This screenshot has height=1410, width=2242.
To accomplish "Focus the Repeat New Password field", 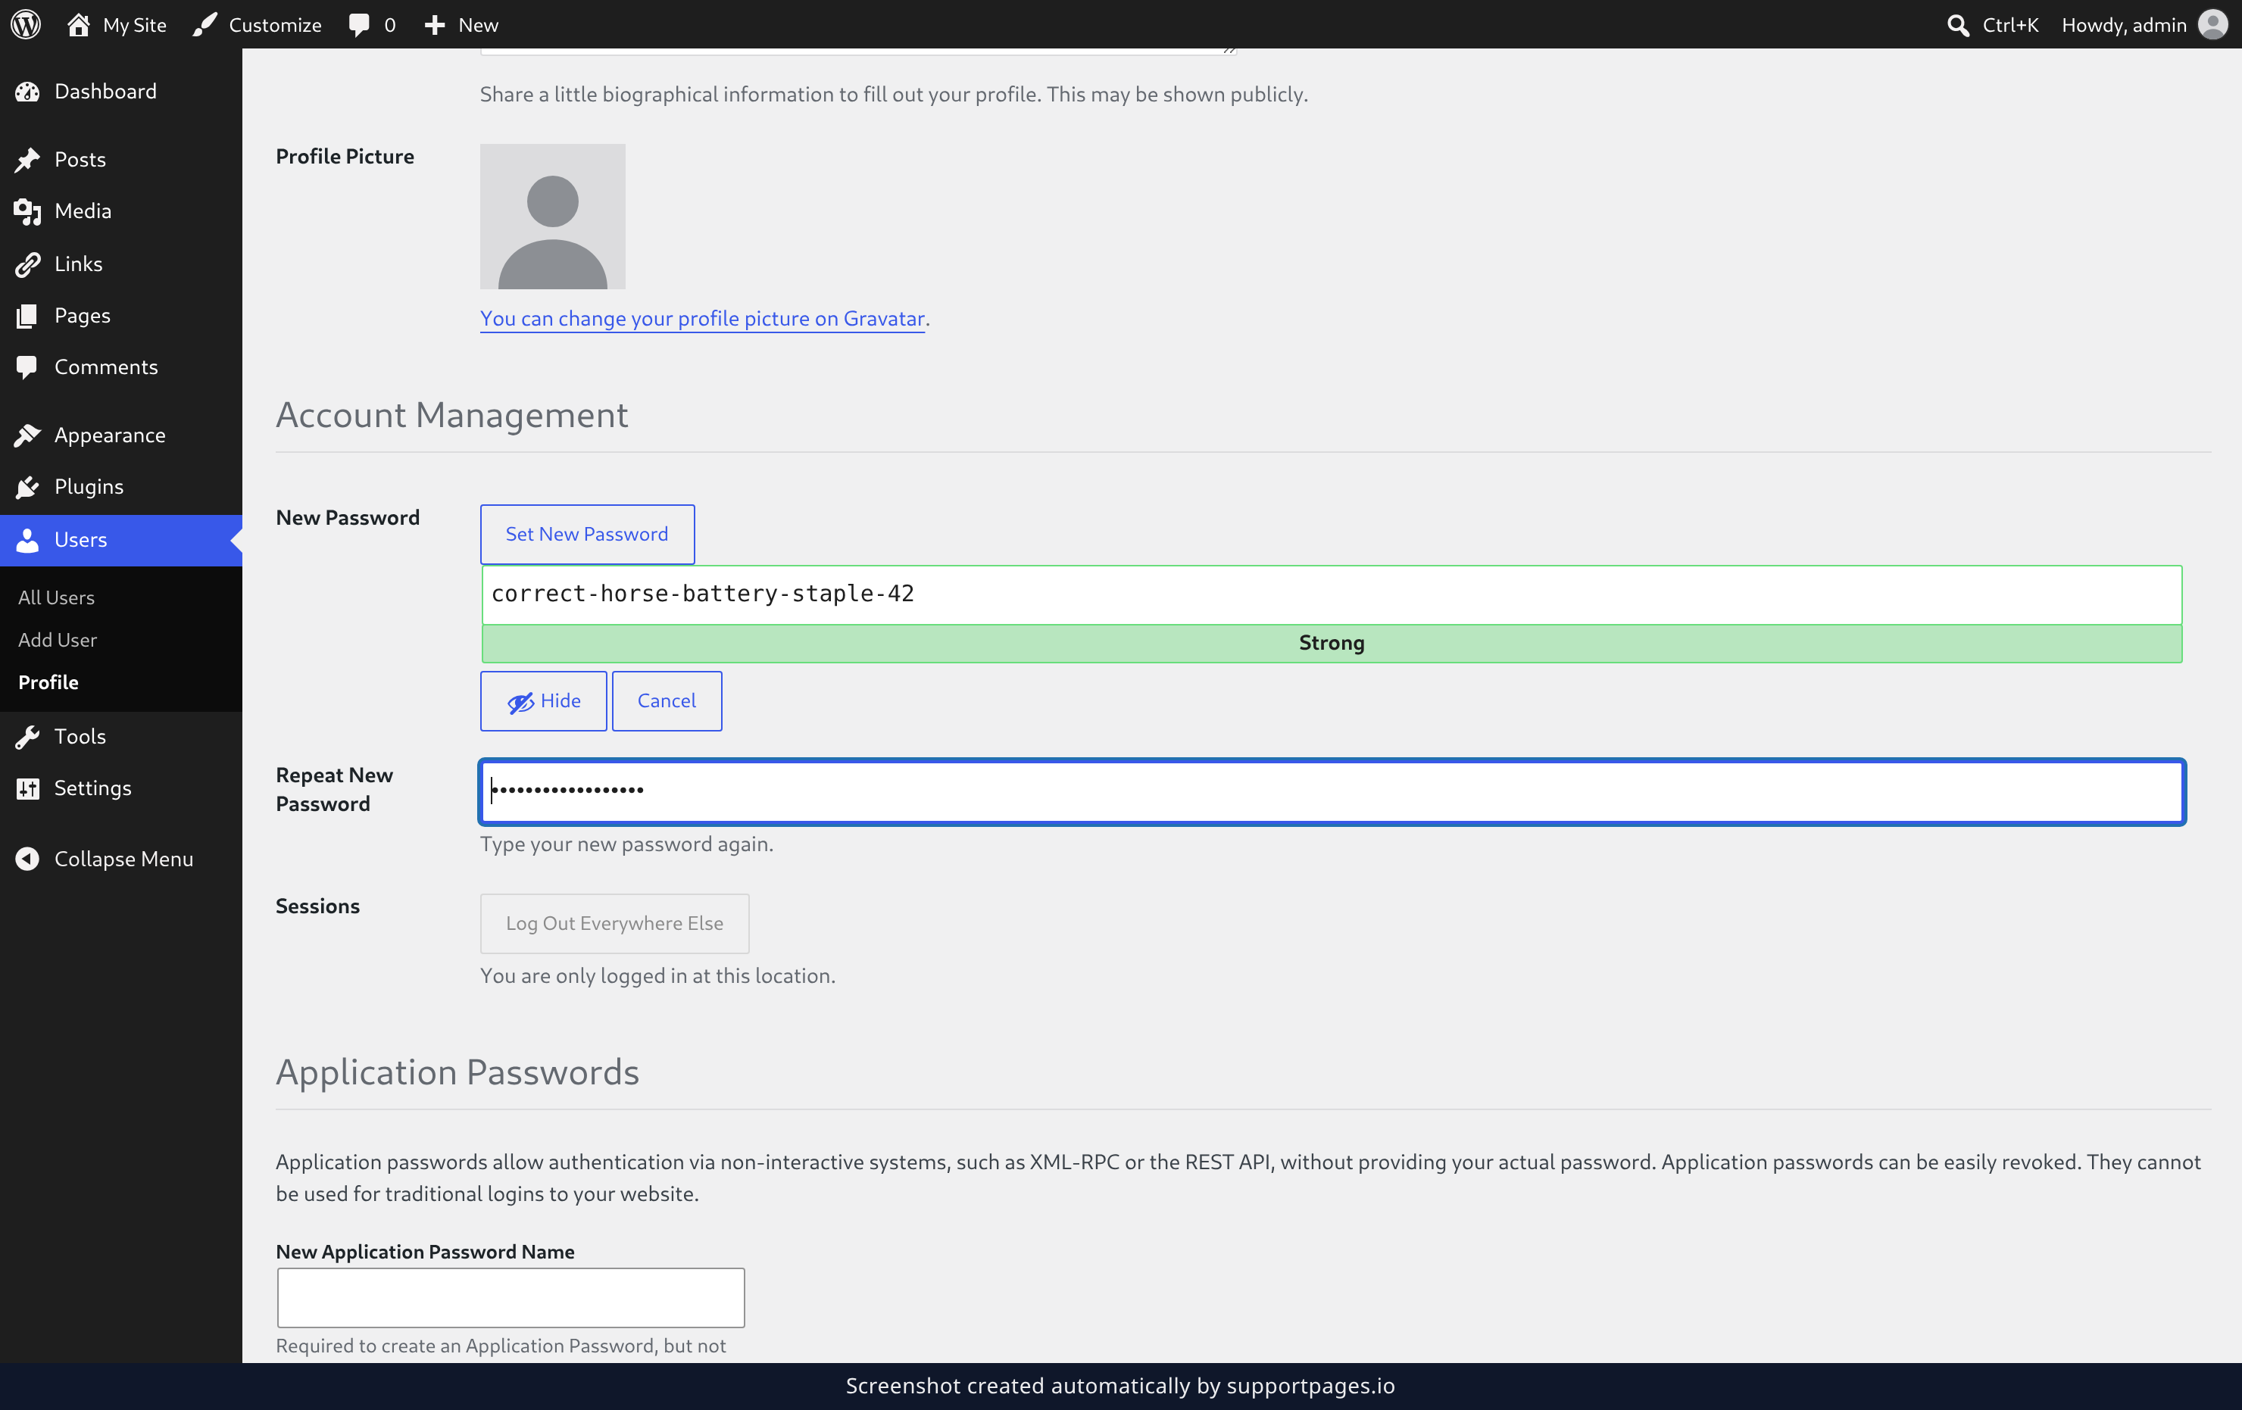I will 1332,791.
